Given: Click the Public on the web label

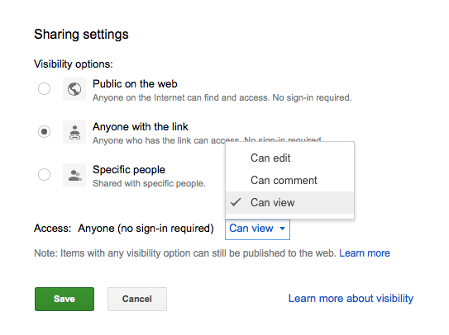Looking at the screenshot, I should (x=135, y=84).
